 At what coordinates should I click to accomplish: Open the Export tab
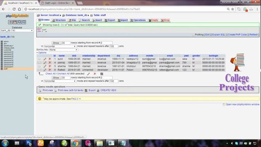pos(110,20)
